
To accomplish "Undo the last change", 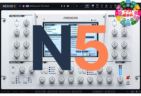I will point(77,6).
